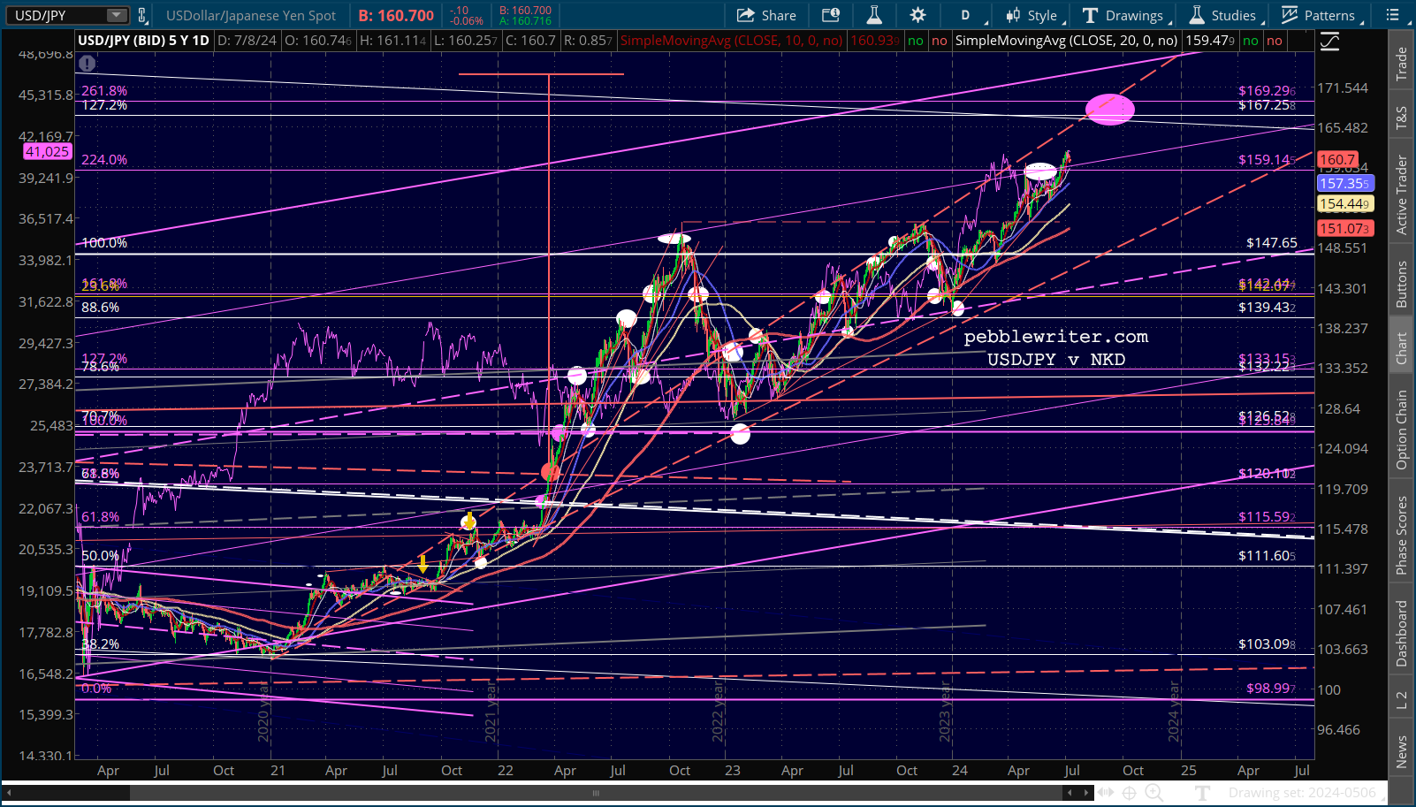The height and width of the screenshot is (807, 1416).
Task: Switch to the Option Chain side tab
Action: (1402, 430)
